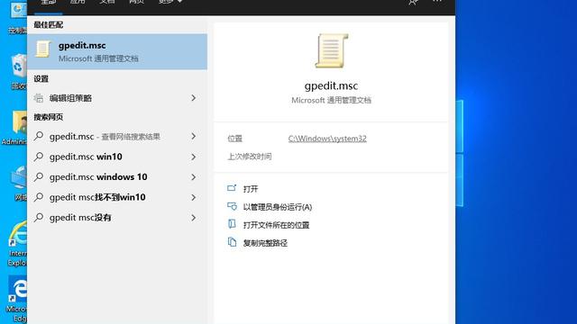The width and height of the screenshot is (577, 324).
Task: Choose 打开文件所在的位置
Action: 276,225
